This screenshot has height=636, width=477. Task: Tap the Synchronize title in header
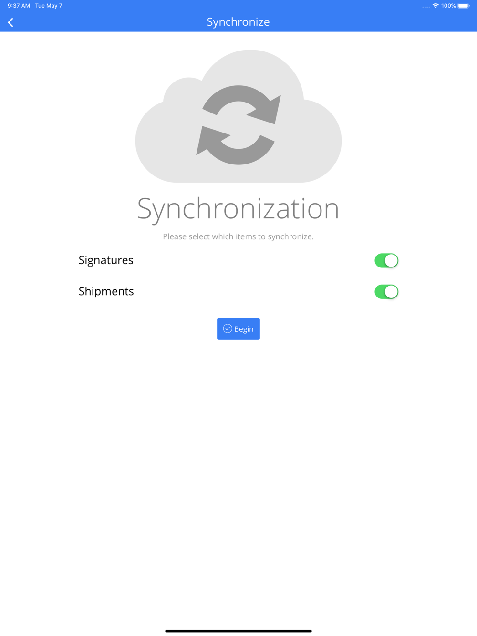[x=238, y=22]
